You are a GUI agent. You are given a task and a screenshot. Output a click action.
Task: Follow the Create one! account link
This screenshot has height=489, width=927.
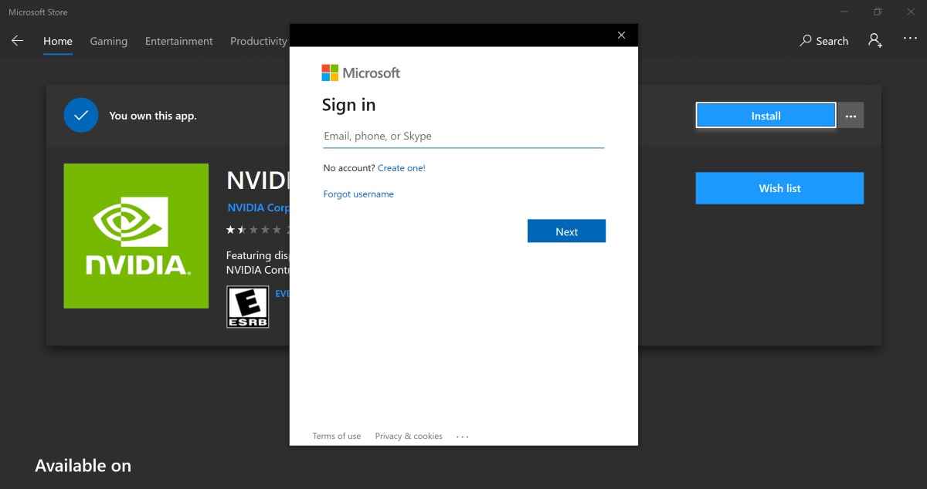click(x=401, y=168)
